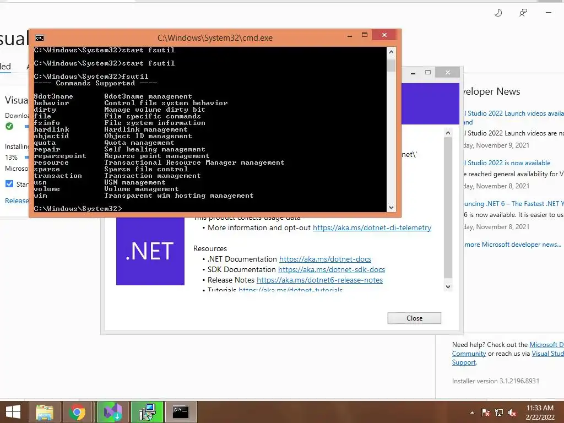The width and height of the screenshot is (564, 423).
Task: Open the dotnet-cli-telemetry link
Action: (x=372, y=227)
